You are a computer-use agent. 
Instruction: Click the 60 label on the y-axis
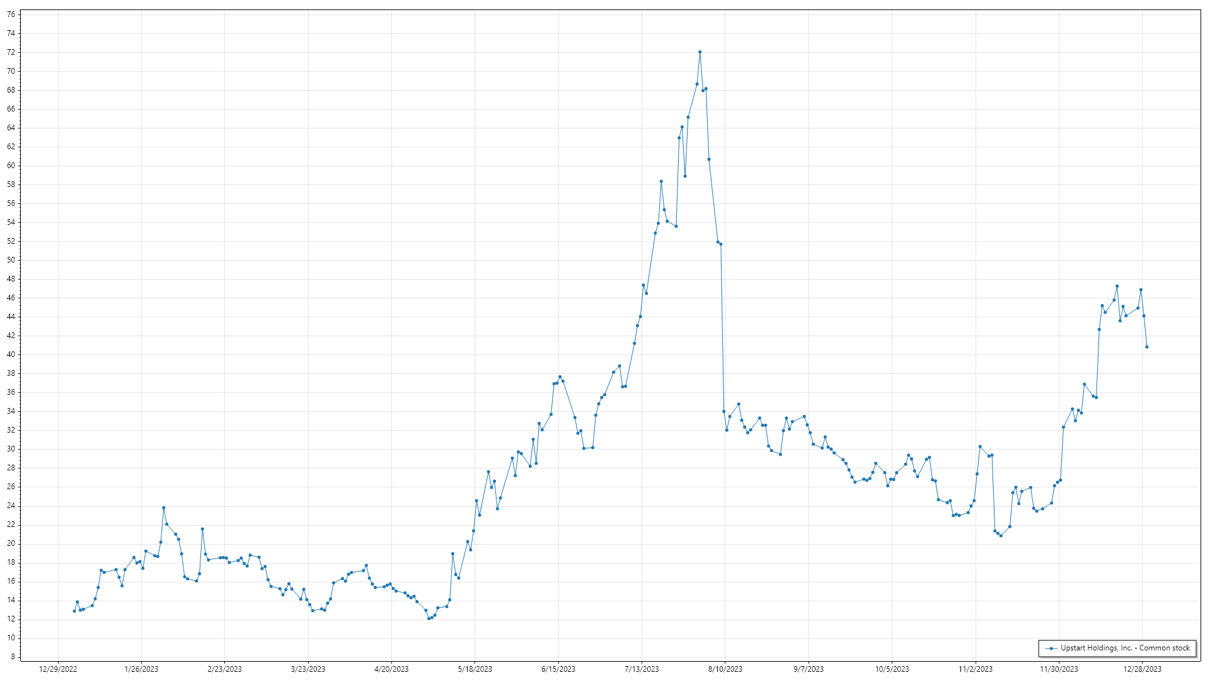coord(11,166)
